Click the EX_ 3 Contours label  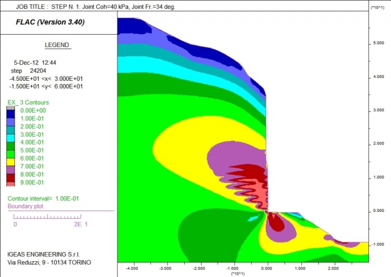28,102
